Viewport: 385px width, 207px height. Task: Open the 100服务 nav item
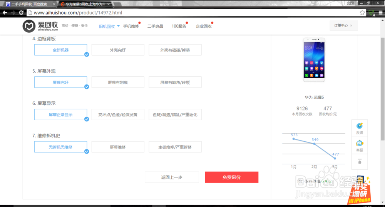tap(179, 26)
